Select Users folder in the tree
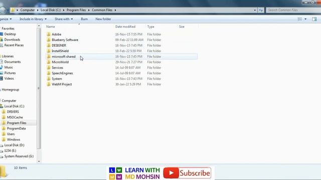This screenshot has height=180, width=321. (11, 134)
